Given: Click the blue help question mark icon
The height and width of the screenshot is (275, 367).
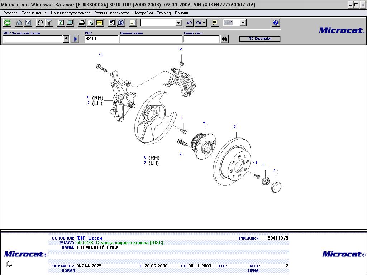Looking at the screenshot, I should 276,23.
